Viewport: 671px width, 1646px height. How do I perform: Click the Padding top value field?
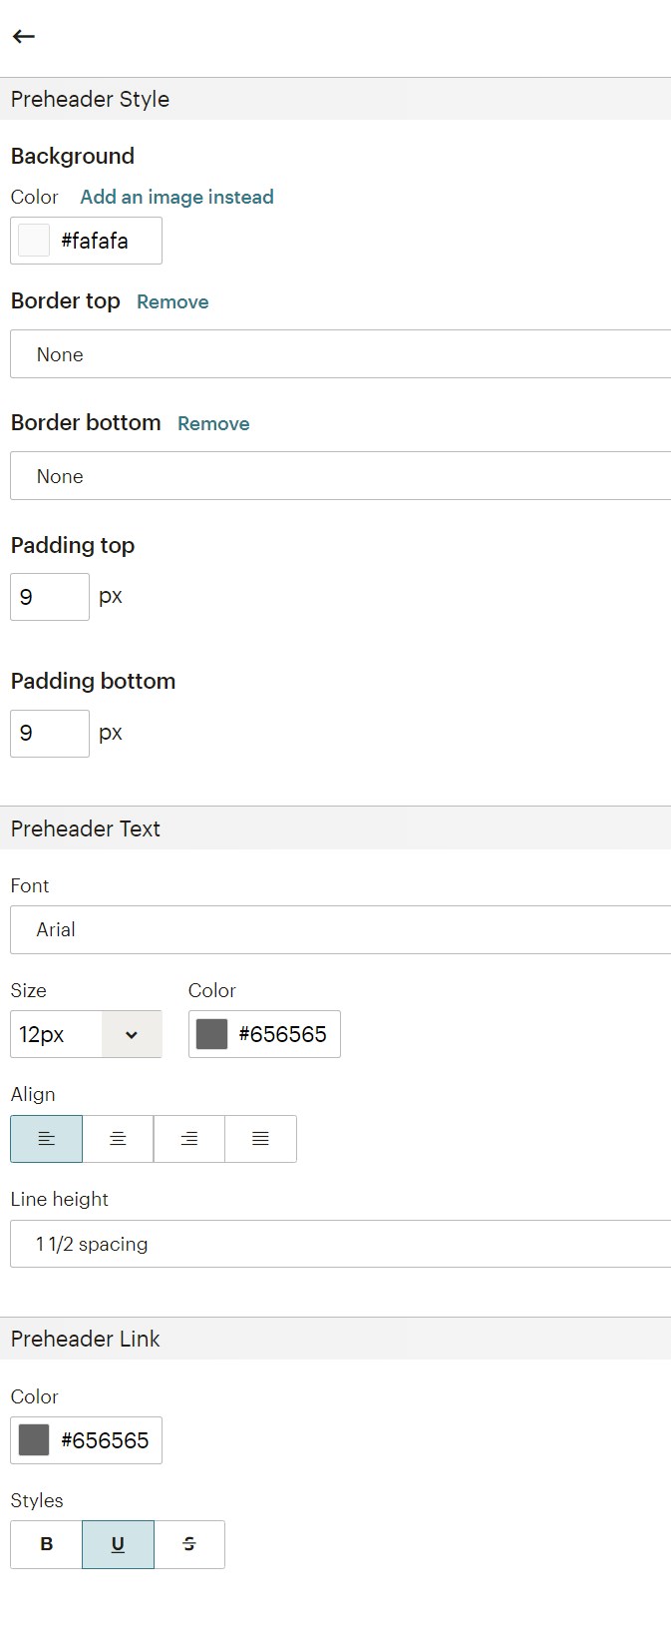[50, 597]
